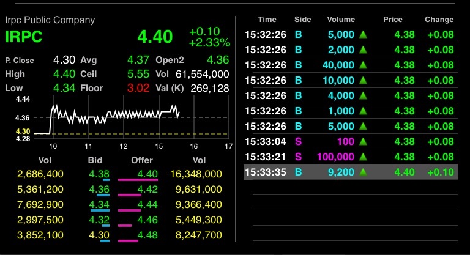Image resolution: width=470 pixels, height=255 pixels.
Task: Click offer volume 9,366,400
Action: 199,205
